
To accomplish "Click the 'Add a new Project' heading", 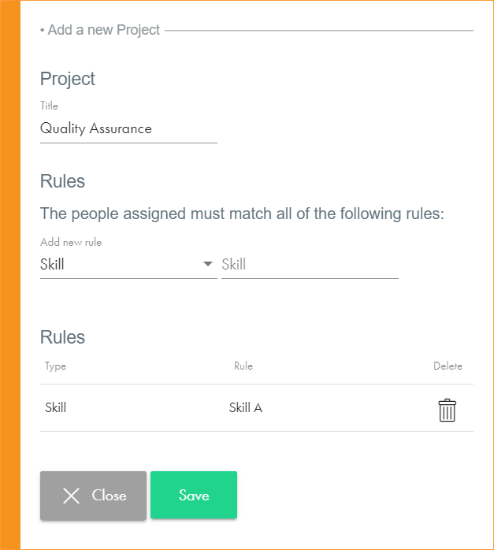I will (x=102, y=31).
